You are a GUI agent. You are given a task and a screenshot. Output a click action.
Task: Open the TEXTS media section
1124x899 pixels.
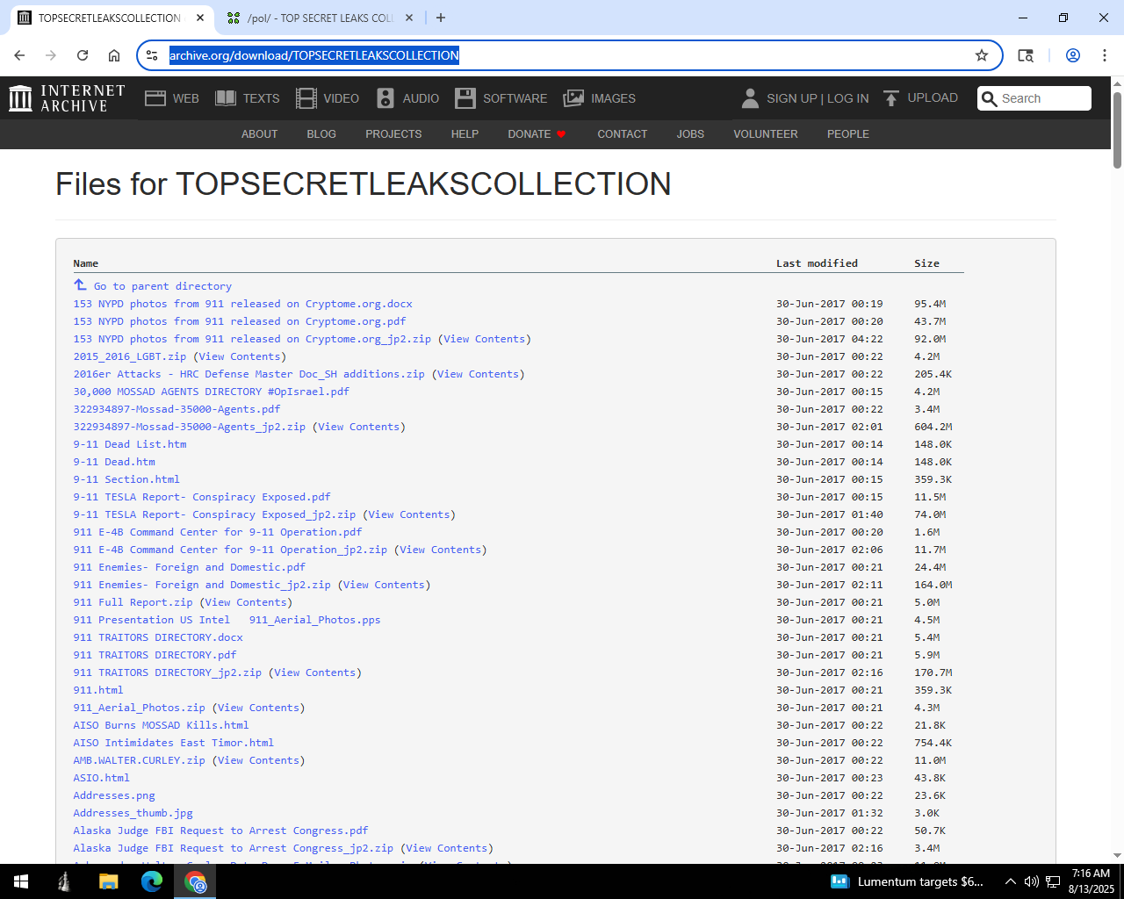pos(248,98)
